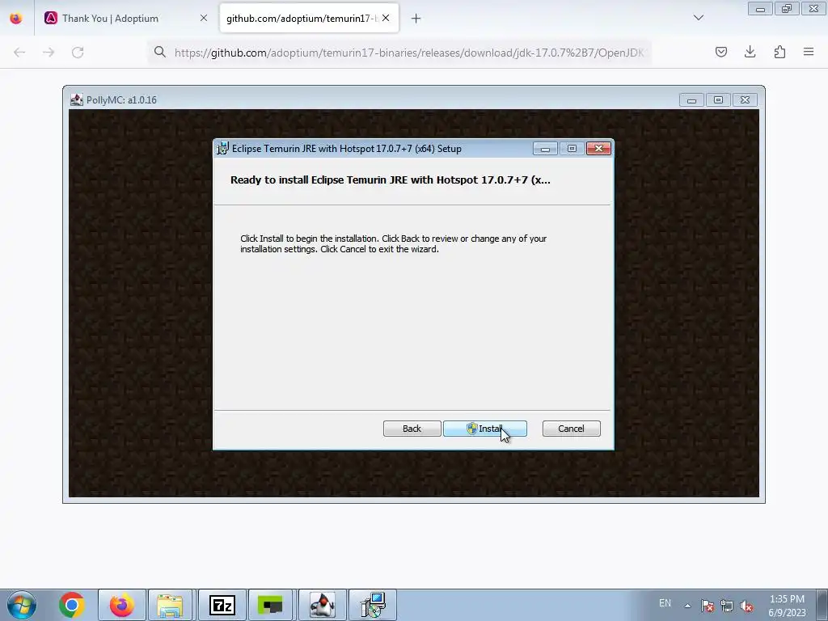Click the PollyMC title bar icon
The height and width of the screenshot is (621, 828).
[x=77, y=99]
